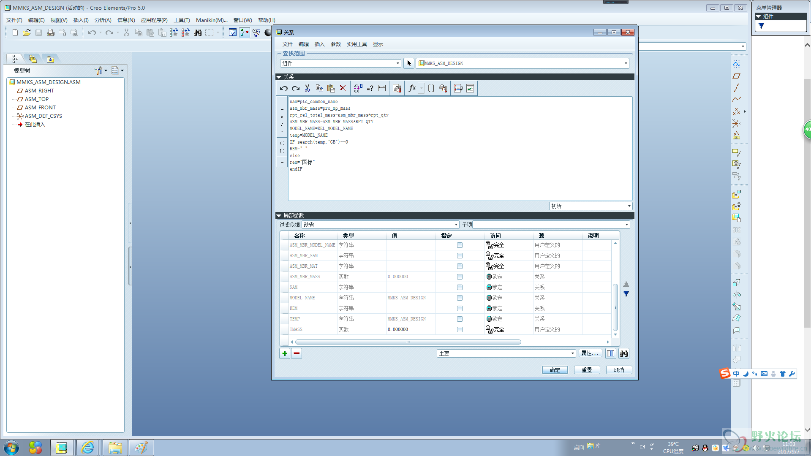The width and height of the screenshot is (811, 456).
Task: Open the 工具(T) menu in the main window
Action: click(182, 20)
